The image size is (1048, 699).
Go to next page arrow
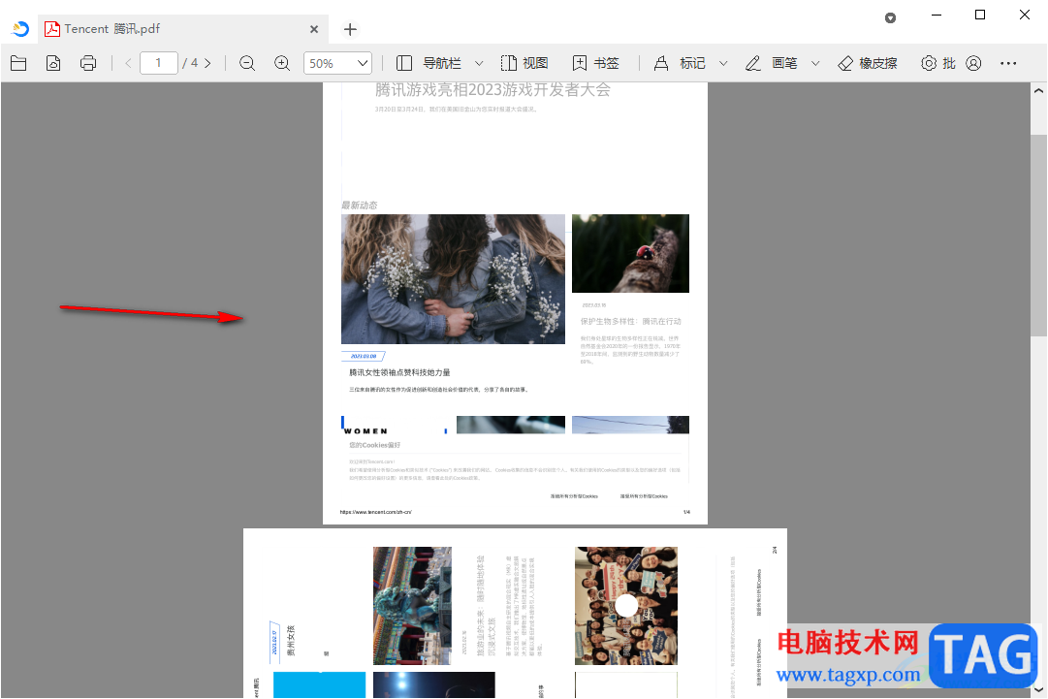point(207,63)
